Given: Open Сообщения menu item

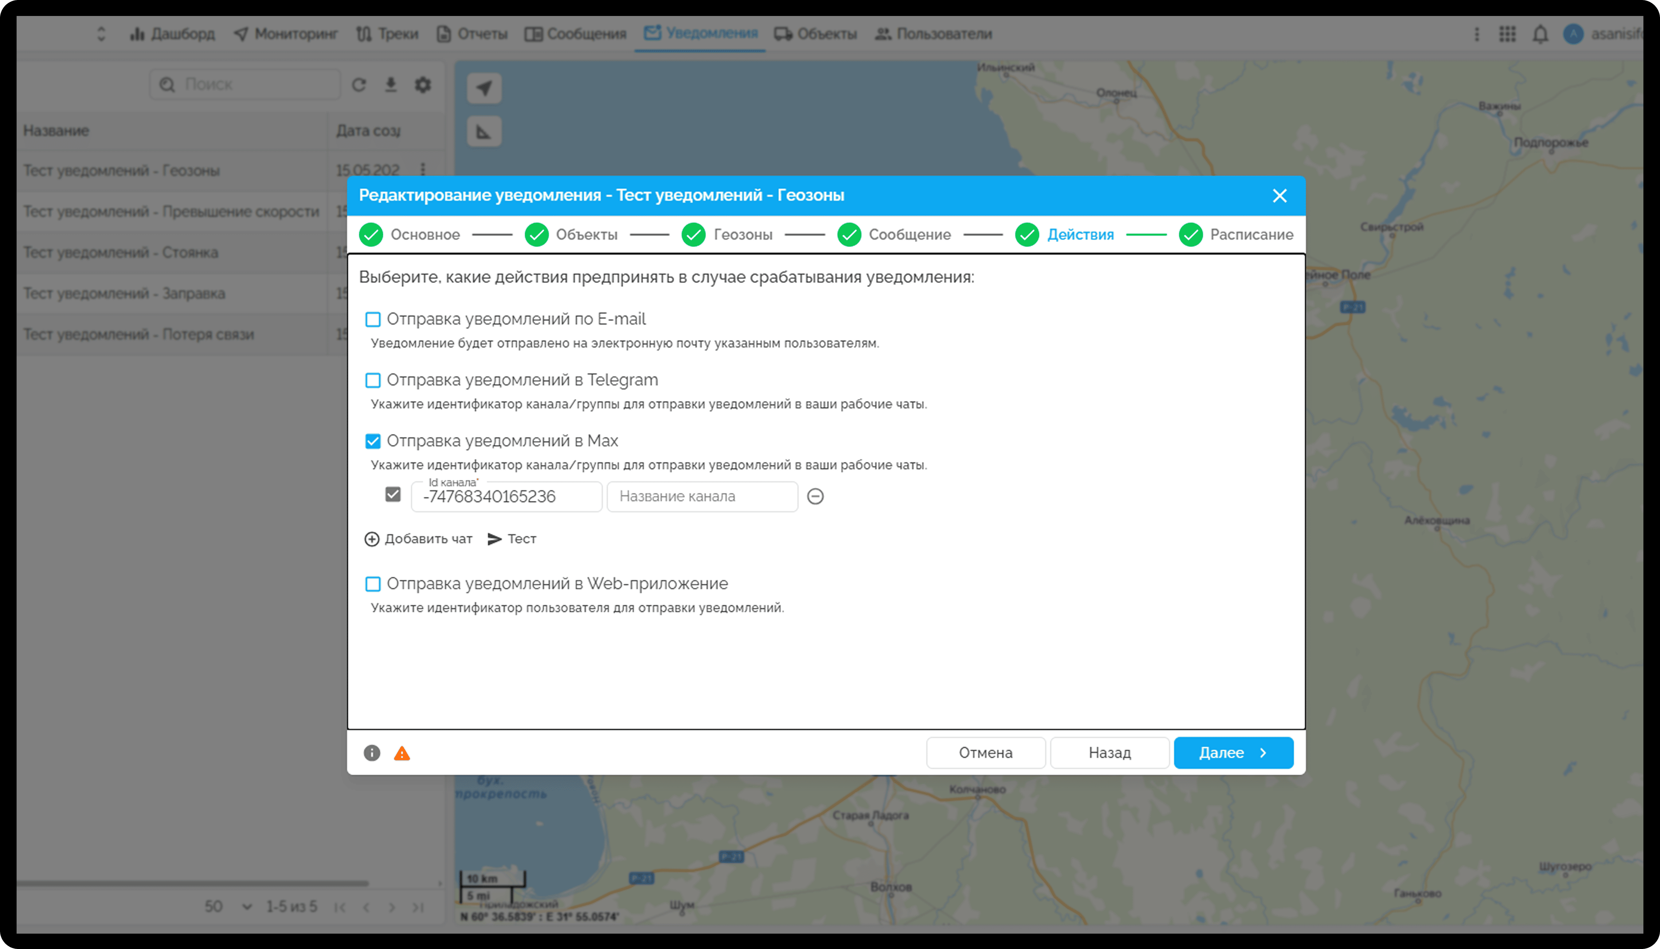Looking at the screenshot, I should point(575,34).
